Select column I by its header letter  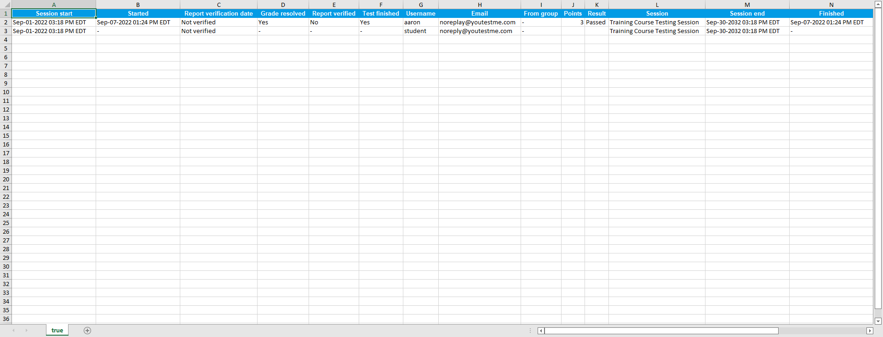pyautogui.click(x=541, y=5)
